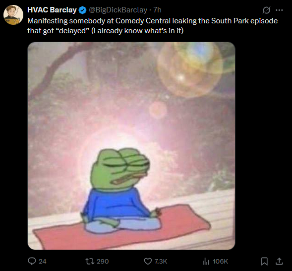
Task: Click the 290 reposts count
Action: tap(103, 262)
